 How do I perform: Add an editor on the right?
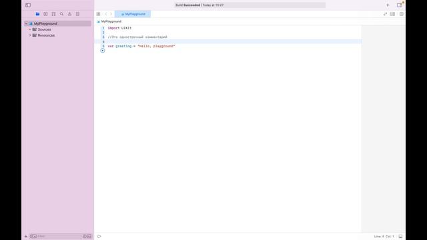tap(402, 14)
